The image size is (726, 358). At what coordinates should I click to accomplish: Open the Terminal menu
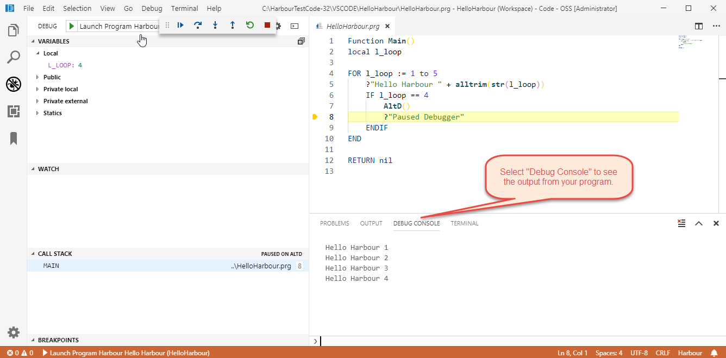[x=184, y=9]
